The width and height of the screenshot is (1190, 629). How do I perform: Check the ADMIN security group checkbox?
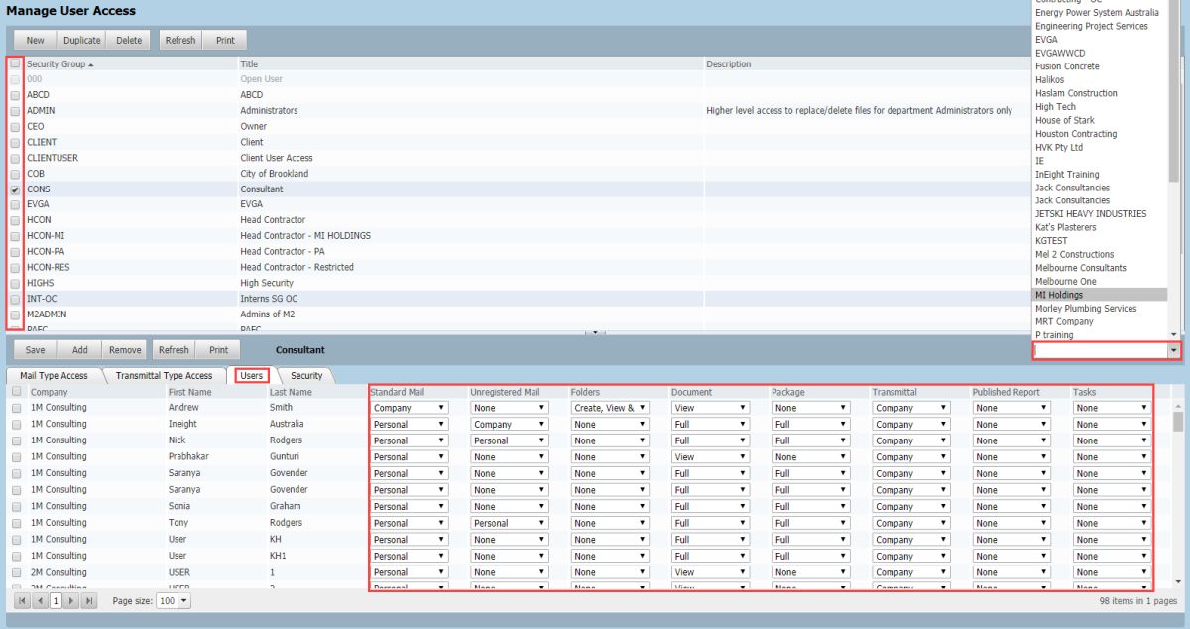(15, 112)
